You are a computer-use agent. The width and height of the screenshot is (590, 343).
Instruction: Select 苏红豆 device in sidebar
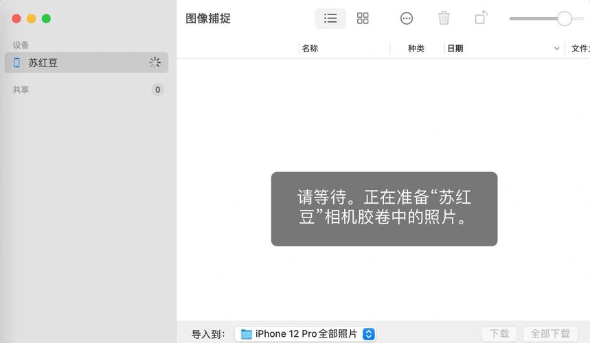[43, 62]
